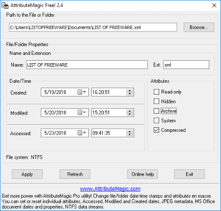Click the AttributeMagic app icon in title bar
The image size is (221, 211).
(5, 5)
